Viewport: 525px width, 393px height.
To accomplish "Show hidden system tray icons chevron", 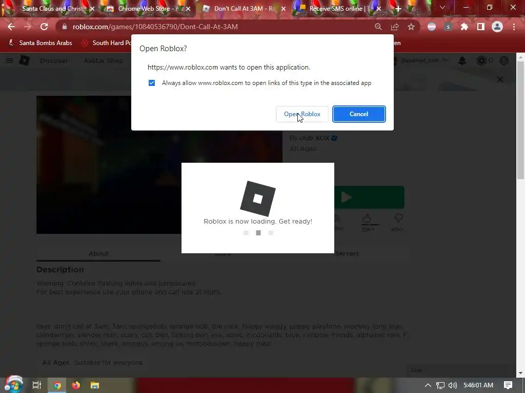I will pos(428,385).
